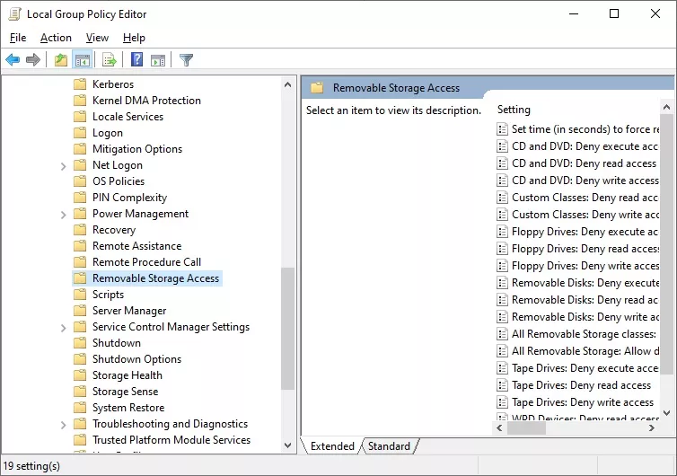Image resolution: width=677 pixels, height=476 pixels.
Task: Open Help via blue question mark icon
Action: click(x=136, y=59)
